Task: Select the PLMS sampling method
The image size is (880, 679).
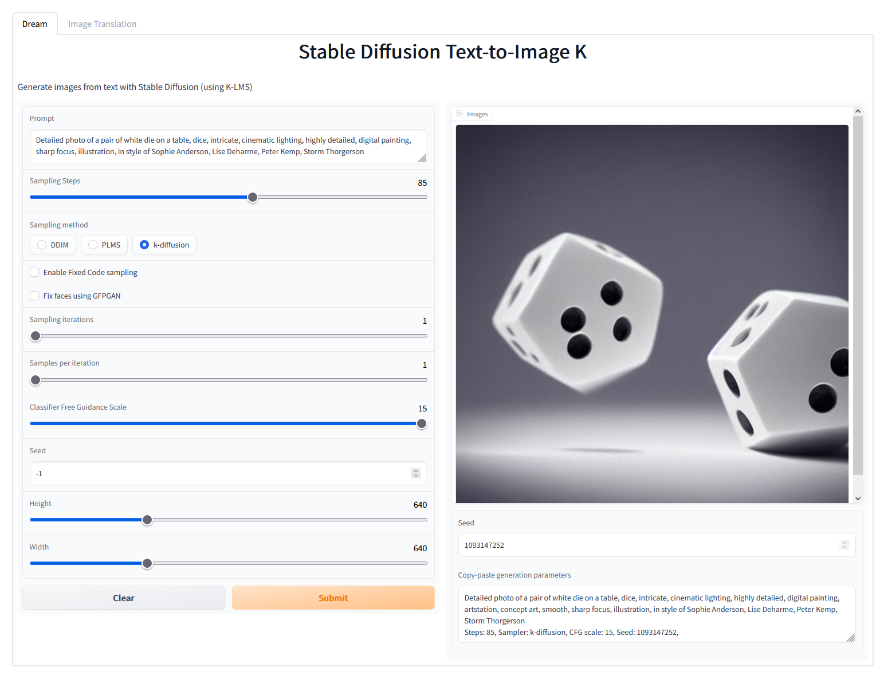Action: click(93, 245)
